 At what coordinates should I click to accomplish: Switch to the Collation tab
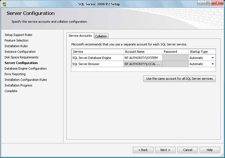pos(101,36)
